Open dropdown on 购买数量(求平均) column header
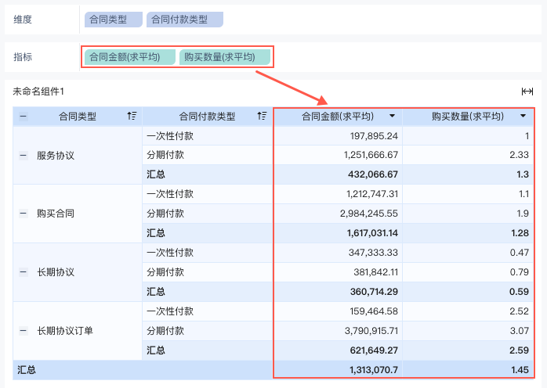547x388 pixels. tap(523, 117)
